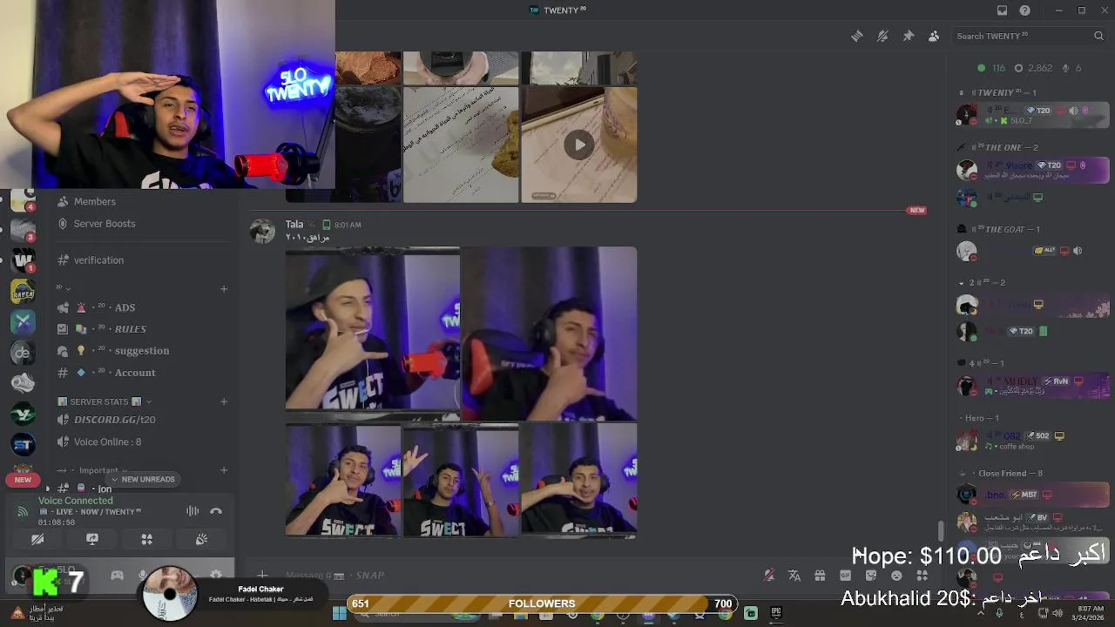Screen dimensions: 1115x627
Task: Toggle channel notification settings bell icon
Action: coord(882,36)
